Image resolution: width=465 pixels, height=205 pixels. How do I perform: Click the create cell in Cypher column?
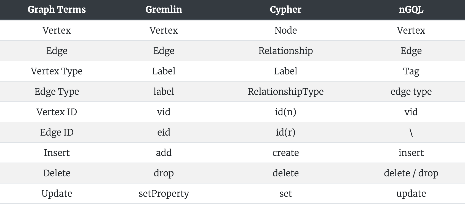285,153
